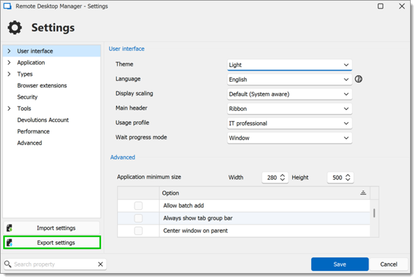
Task: Expand the Tools tree node
Action: coord(9,108)
